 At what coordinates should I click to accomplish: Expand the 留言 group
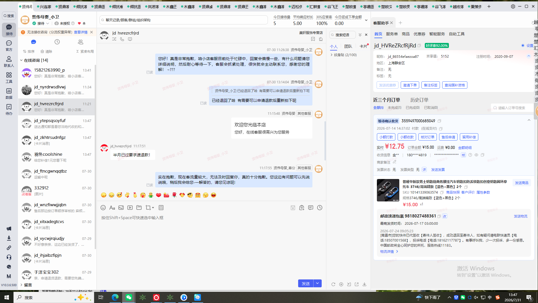[21, 285]
